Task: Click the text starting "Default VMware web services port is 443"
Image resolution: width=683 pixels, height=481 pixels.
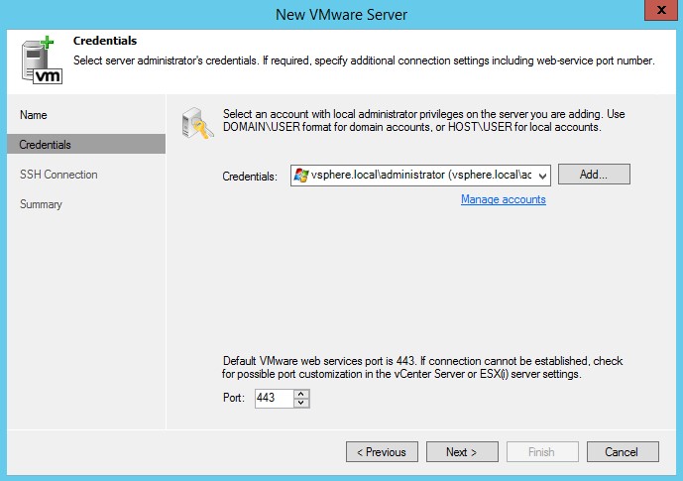Action: pos(422,367)
